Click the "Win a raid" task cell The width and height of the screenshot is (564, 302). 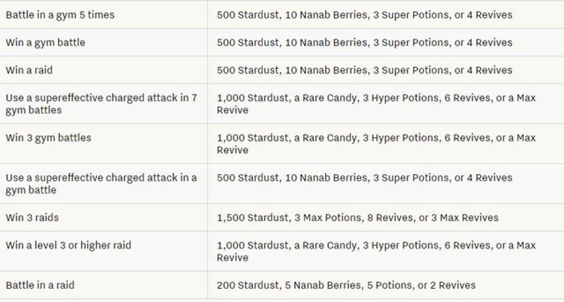(29, 70)
